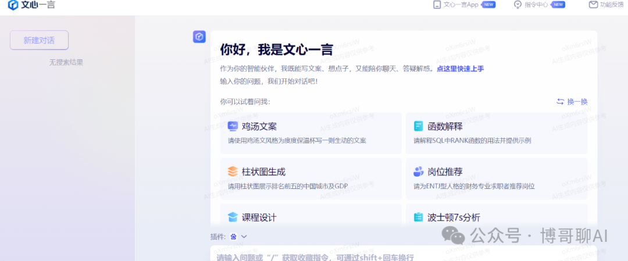This screenshot has width=628, height=261.
Task: Select the 波士顿7s分析 suggestion title
Action: coord(454,217)
